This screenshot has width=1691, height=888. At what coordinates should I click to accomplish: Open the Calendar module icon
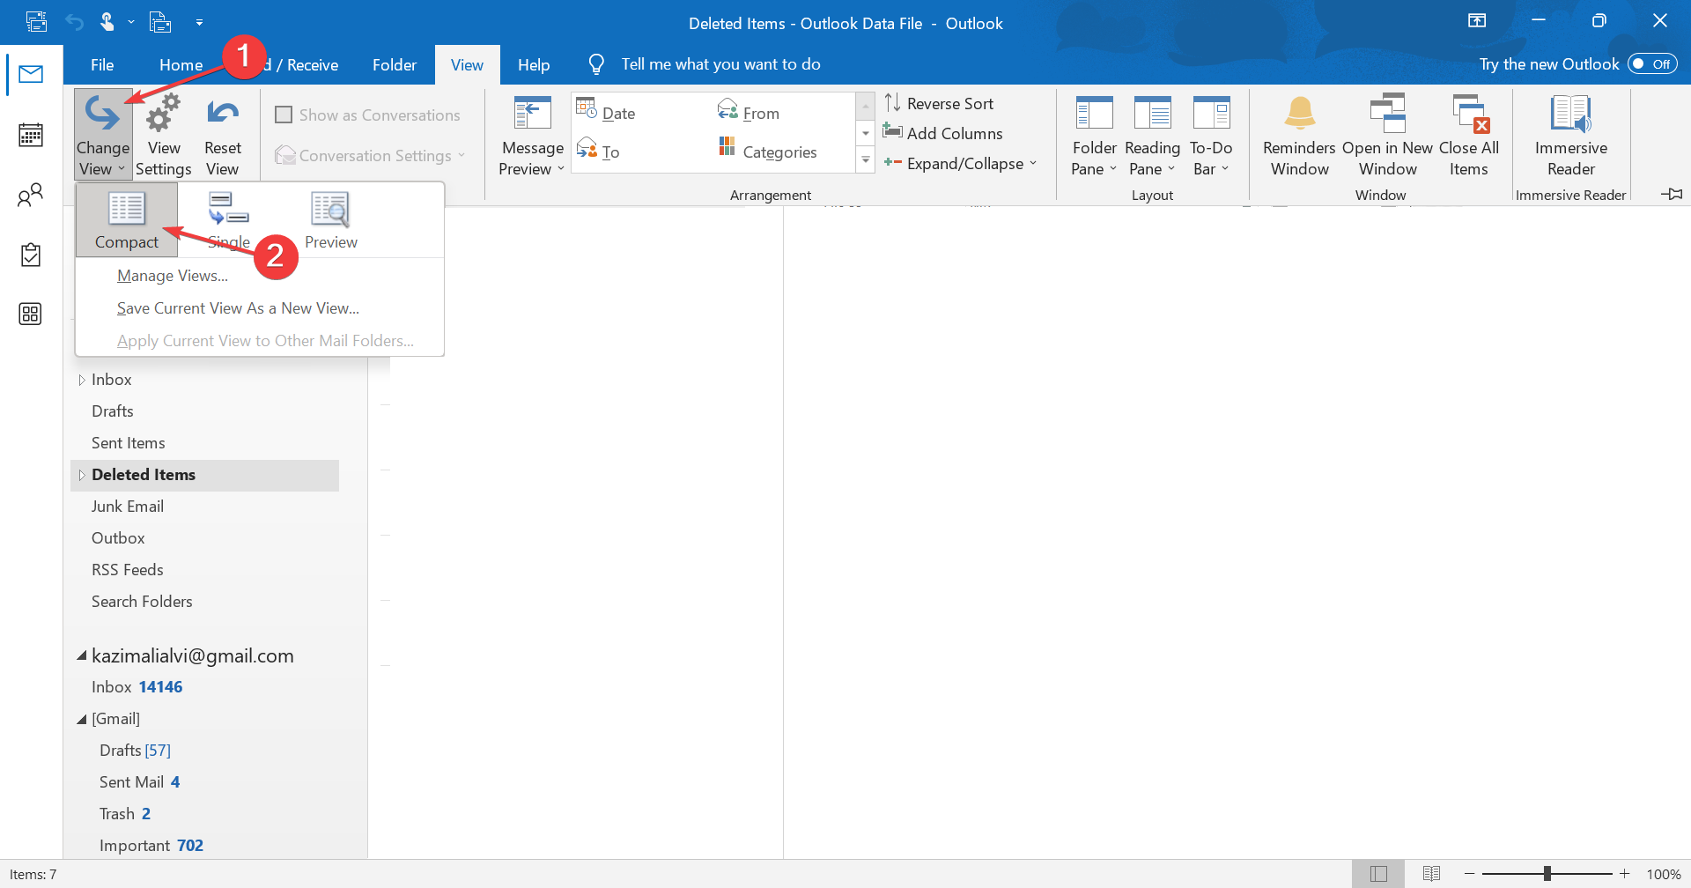pos(31,135)
